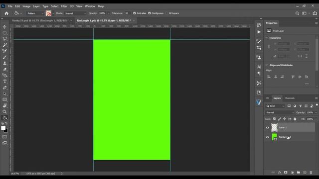Viewport: 319px width, 179px height.
Task: Toggle lock position icon
Action: coord(285,119)
